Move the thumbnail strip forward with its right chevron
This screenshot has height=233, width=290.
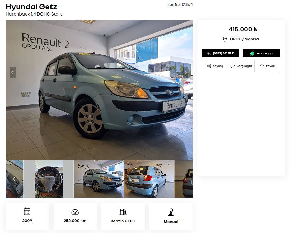tap(184, 179)
